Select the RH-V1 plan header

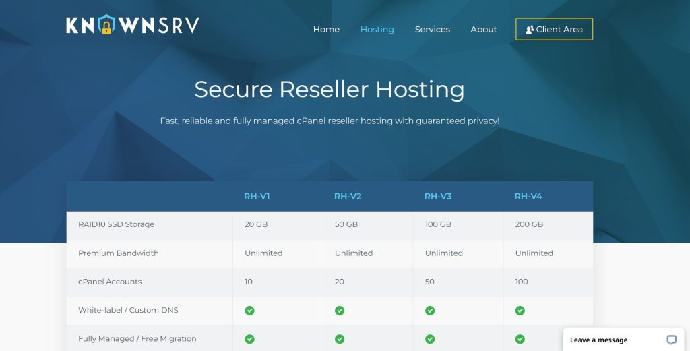pyautogui.click(x=257, y=197)
